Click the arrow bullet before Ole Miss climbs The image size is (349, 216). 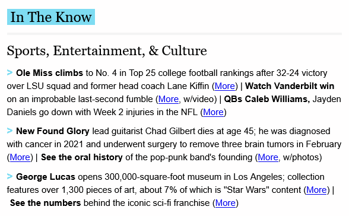click(9, 72)
